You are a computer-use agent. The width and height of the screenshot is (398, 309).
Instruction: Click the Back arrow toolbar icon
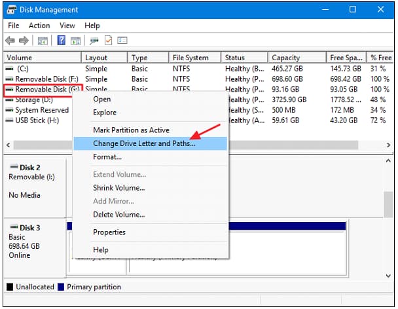pos(10,41)
